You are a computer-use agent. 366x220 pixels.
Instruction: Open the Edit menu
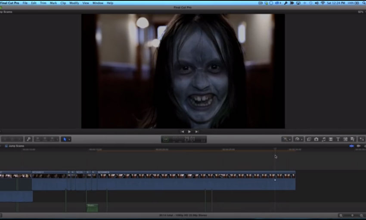coord(34,3)
